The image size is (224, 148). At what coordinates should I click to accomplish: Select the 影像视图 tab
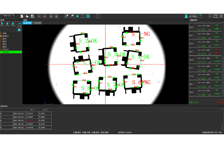coord(27,23)
